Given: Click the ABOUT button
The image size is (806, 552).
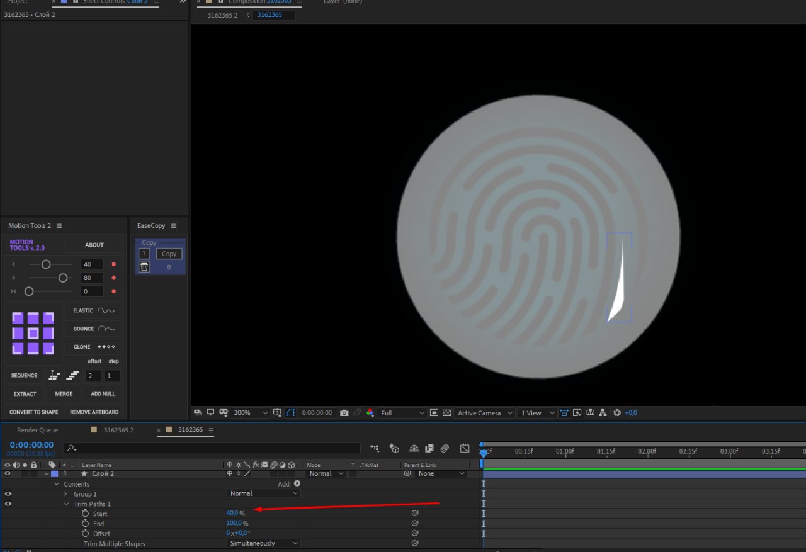Looking at the screenshot, I should pyautogui.click(x=94, y=245).
